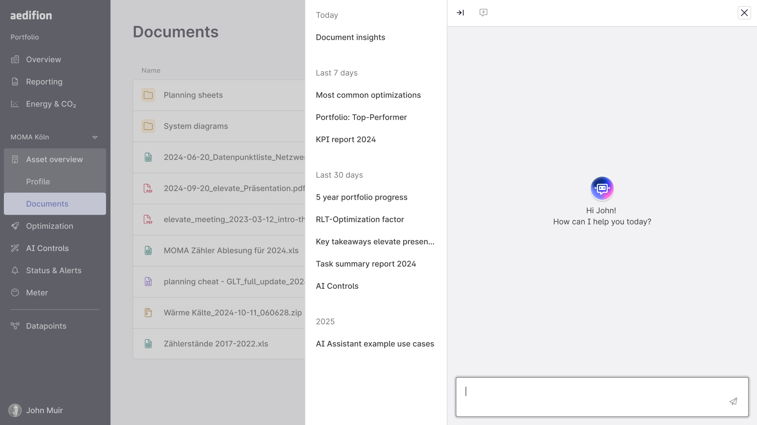Expand the MOMA Köln asset dropdown
This screenshot has height=425, width=757.
95,137
